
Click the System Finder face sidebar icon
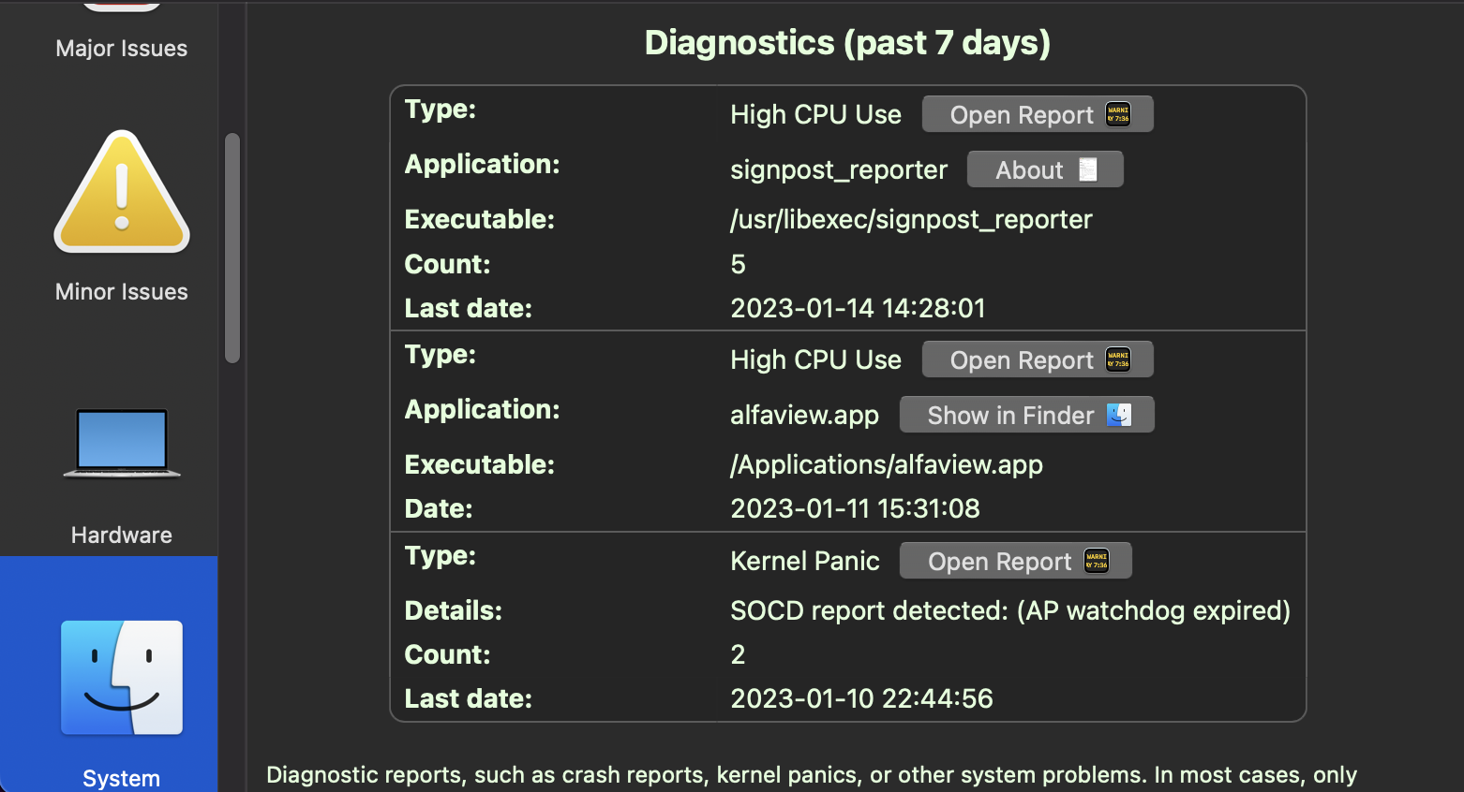point(122,678)
